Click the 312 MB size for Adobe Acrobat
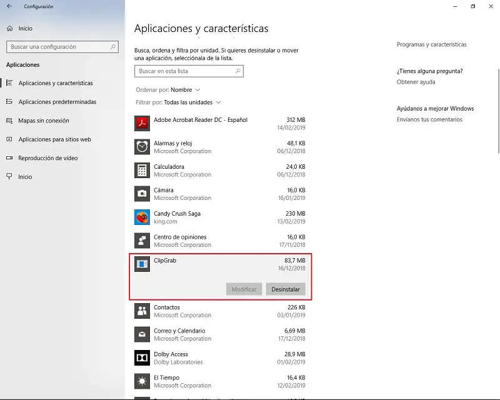 (296, 120)
